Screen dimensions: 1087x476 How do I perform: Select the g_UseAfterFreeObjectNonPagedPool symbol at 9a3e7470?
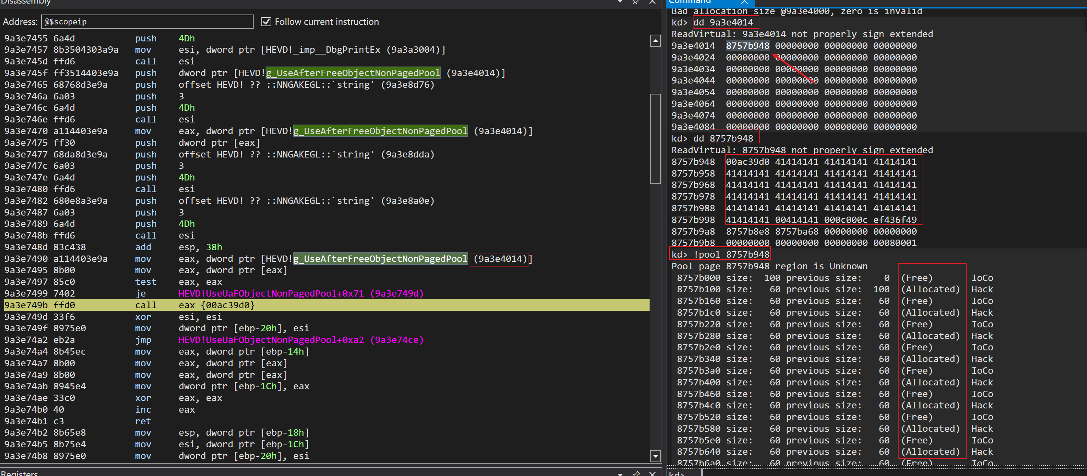click(380, 131)
